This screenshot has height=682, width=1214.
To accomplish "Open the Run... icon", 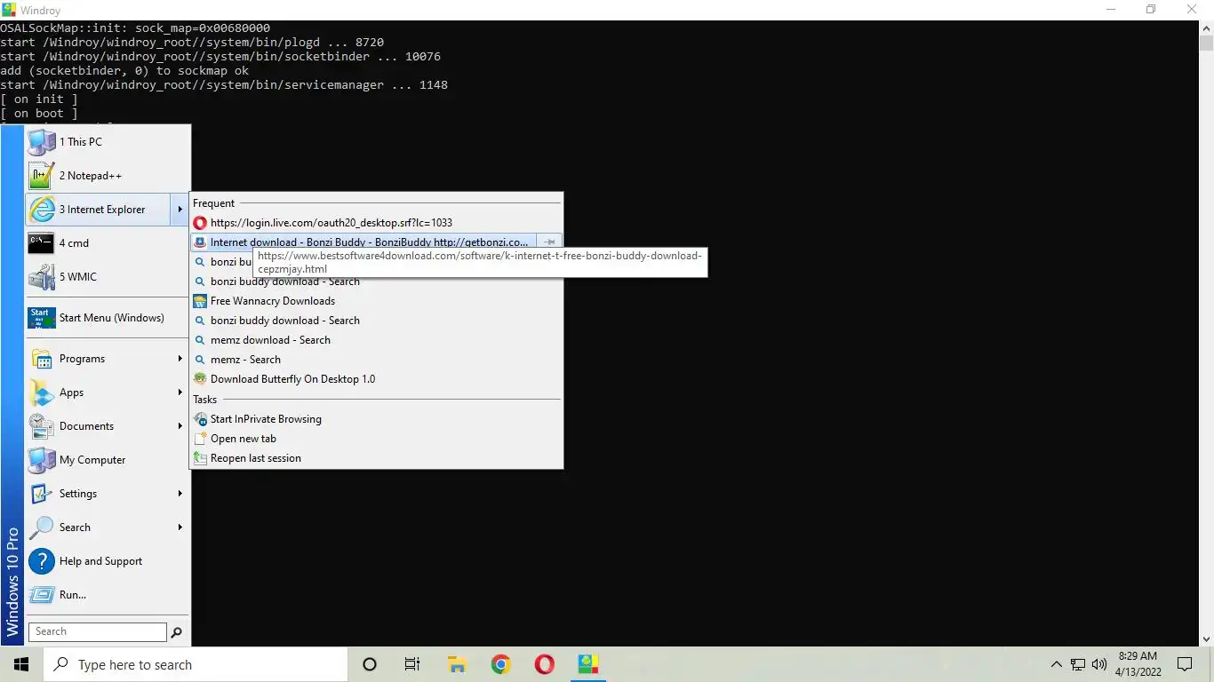I will (x=41, y=595).
